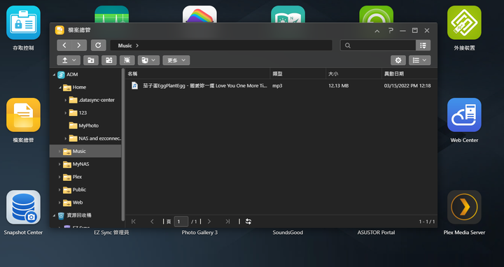Click the SoundsGood desktop label
This screenshot has width=504, height=267.
[x=288, y=232]
